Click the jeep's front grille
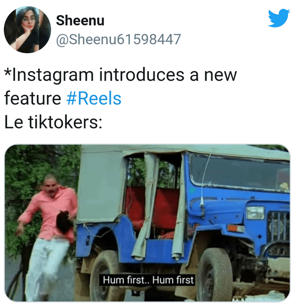 coord(278,227)
